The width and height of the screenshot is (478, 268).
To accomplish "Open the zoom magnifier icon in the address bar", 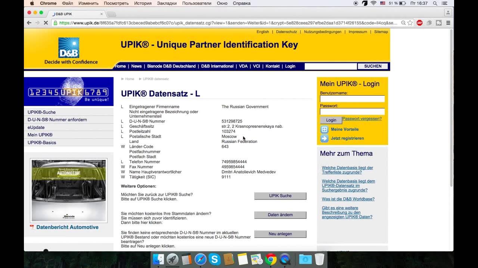I will (403, 23).
